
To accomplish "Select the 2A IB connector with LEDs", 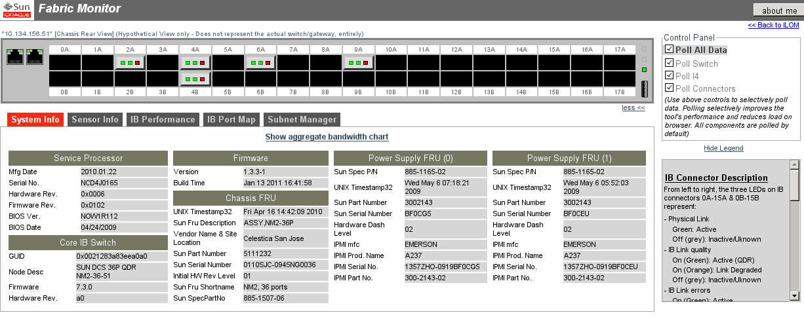I will [130, 63].
